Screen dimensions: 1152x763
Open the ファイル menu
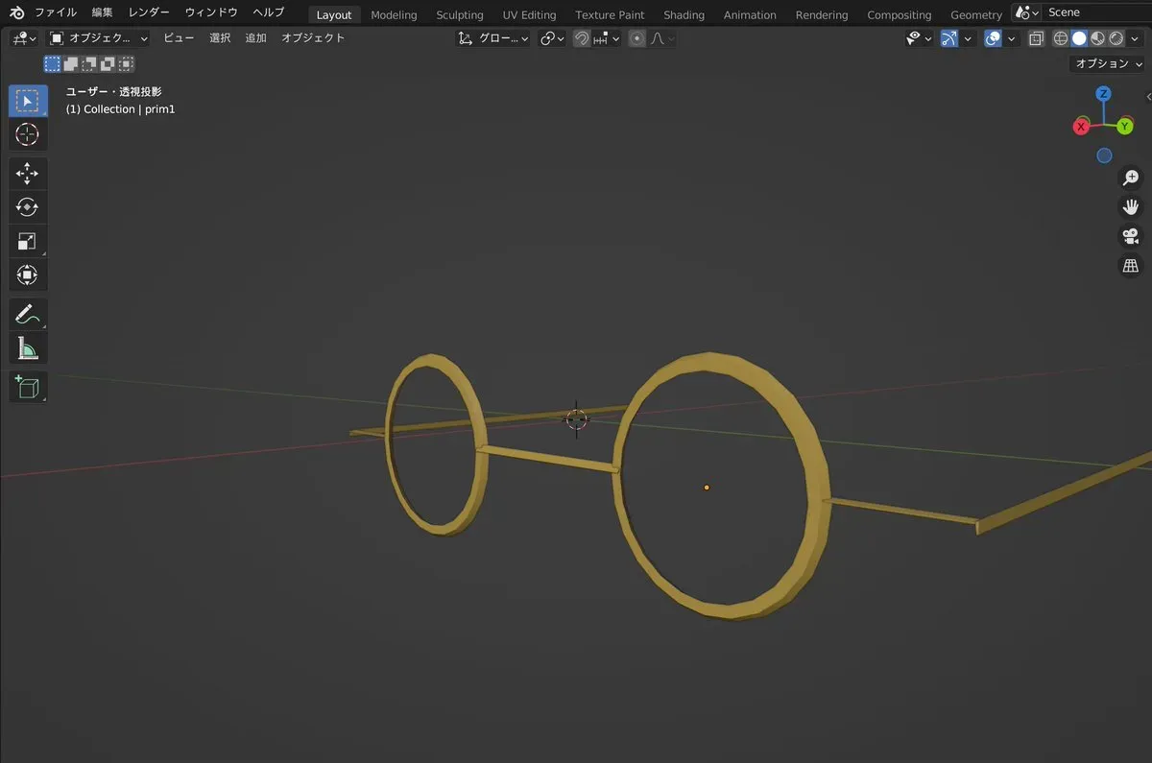click(56, 12)
